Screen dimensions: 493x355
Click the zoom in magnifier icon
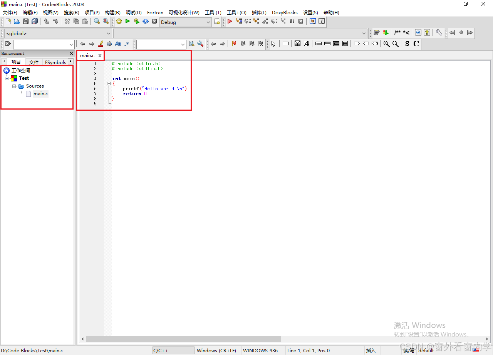(x=387, y=44)
